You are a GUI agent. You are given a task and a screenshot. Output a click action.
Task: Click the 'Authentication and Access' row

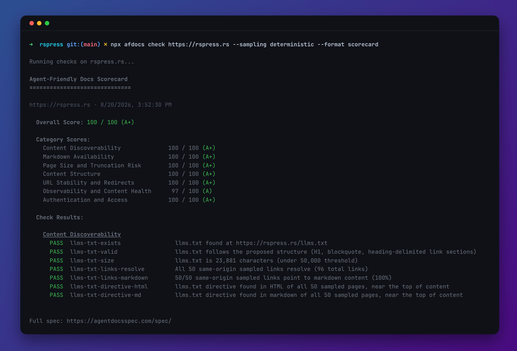pos(129,200)
